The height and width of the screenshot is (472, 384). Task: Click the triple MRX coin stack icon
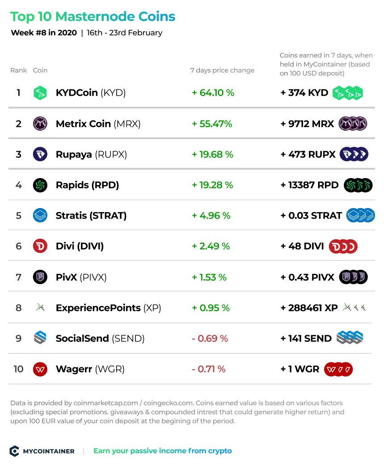pos(353,124)
